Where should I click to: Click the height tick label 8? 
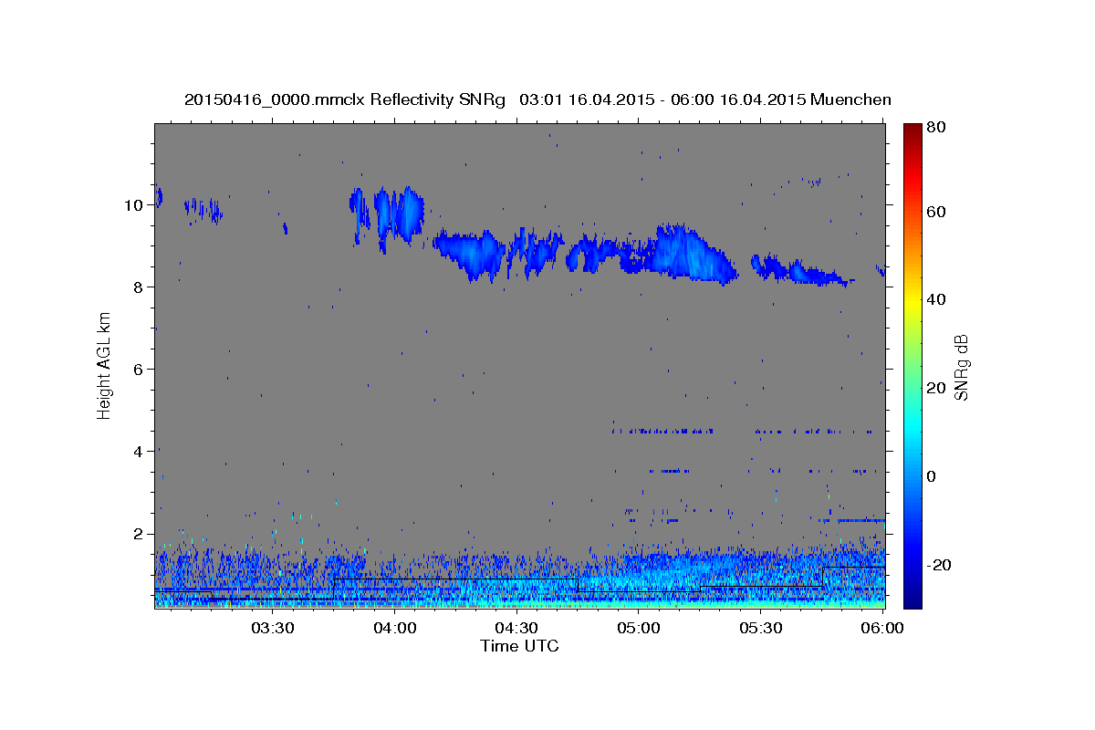click(137, 287)
